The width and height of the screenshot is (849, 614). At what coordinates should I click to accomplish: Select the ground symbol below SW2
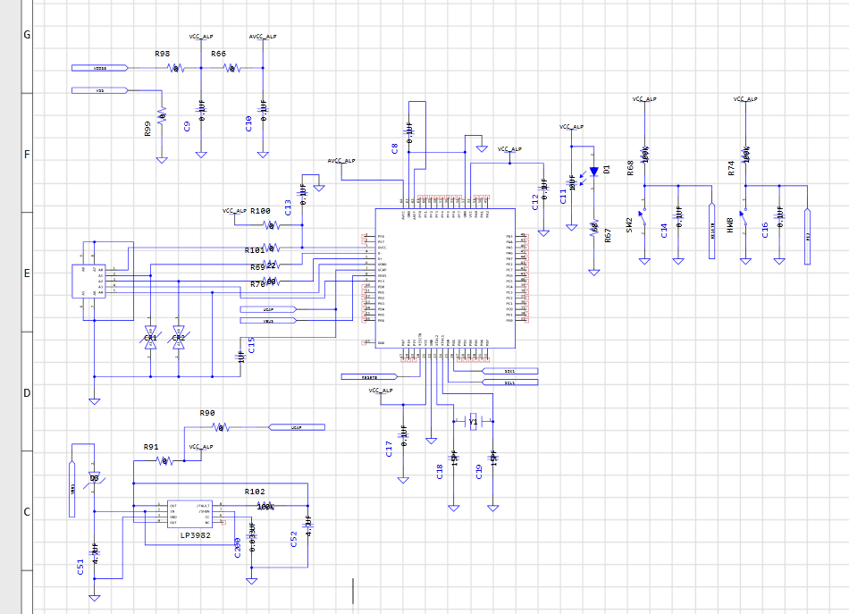[x=645, y=261]
